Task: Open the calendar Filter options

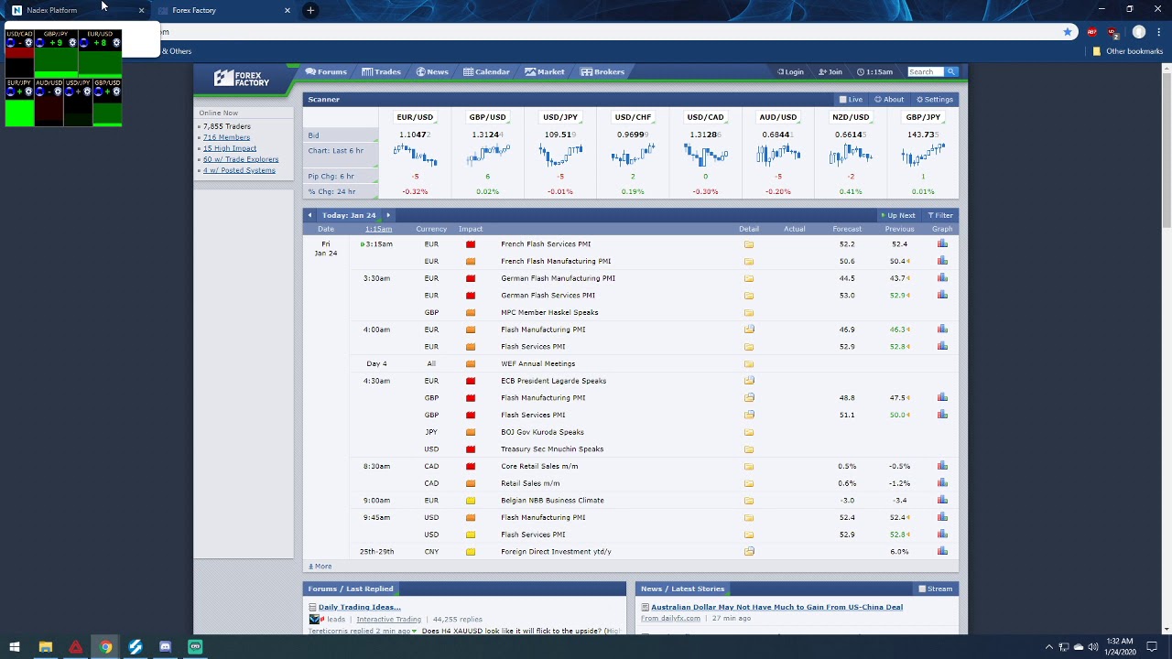Action: tap(940, 216)
